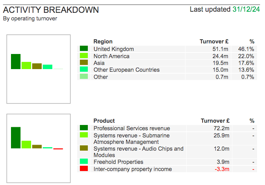Click the negative -3.3m turnover value
The height and width of the screenshot is (185, 265).
(222, 169)
